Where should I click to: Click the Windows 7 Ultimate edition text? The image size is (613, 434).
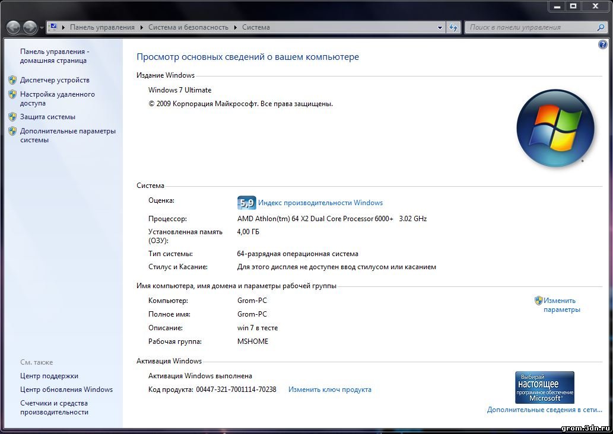[180, 90]
